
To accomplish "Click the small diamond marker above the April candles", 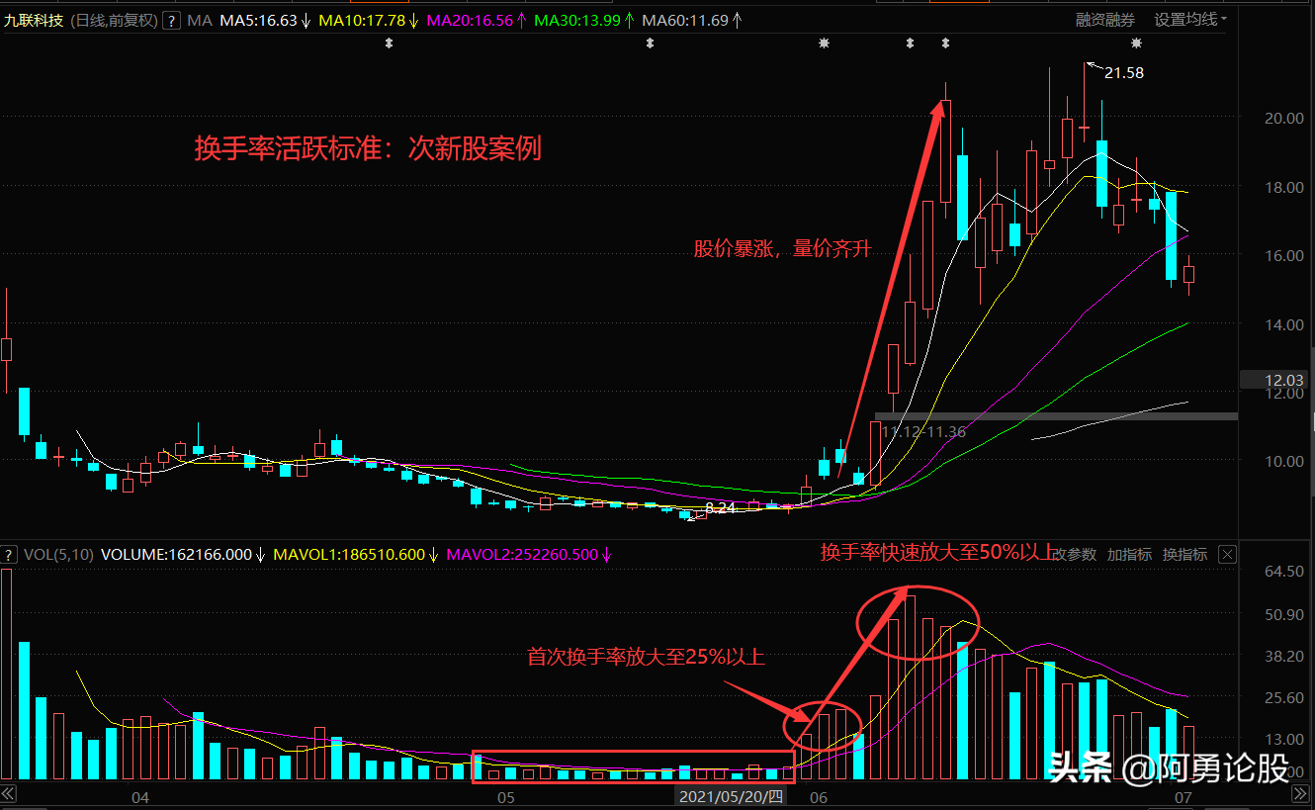I will coord(389,44).
